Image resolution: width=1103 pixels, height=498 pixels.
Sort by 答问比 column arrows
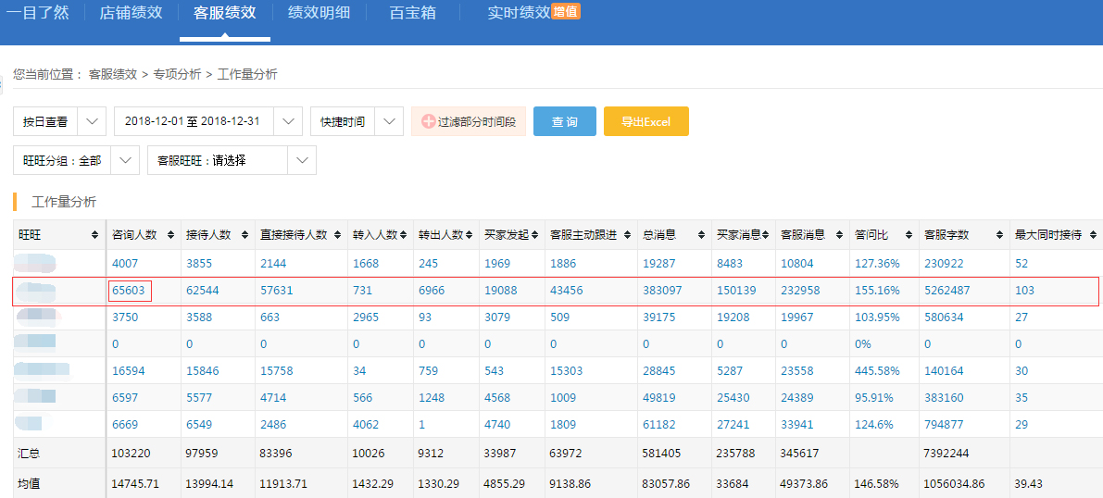click(x=909, y=236)
